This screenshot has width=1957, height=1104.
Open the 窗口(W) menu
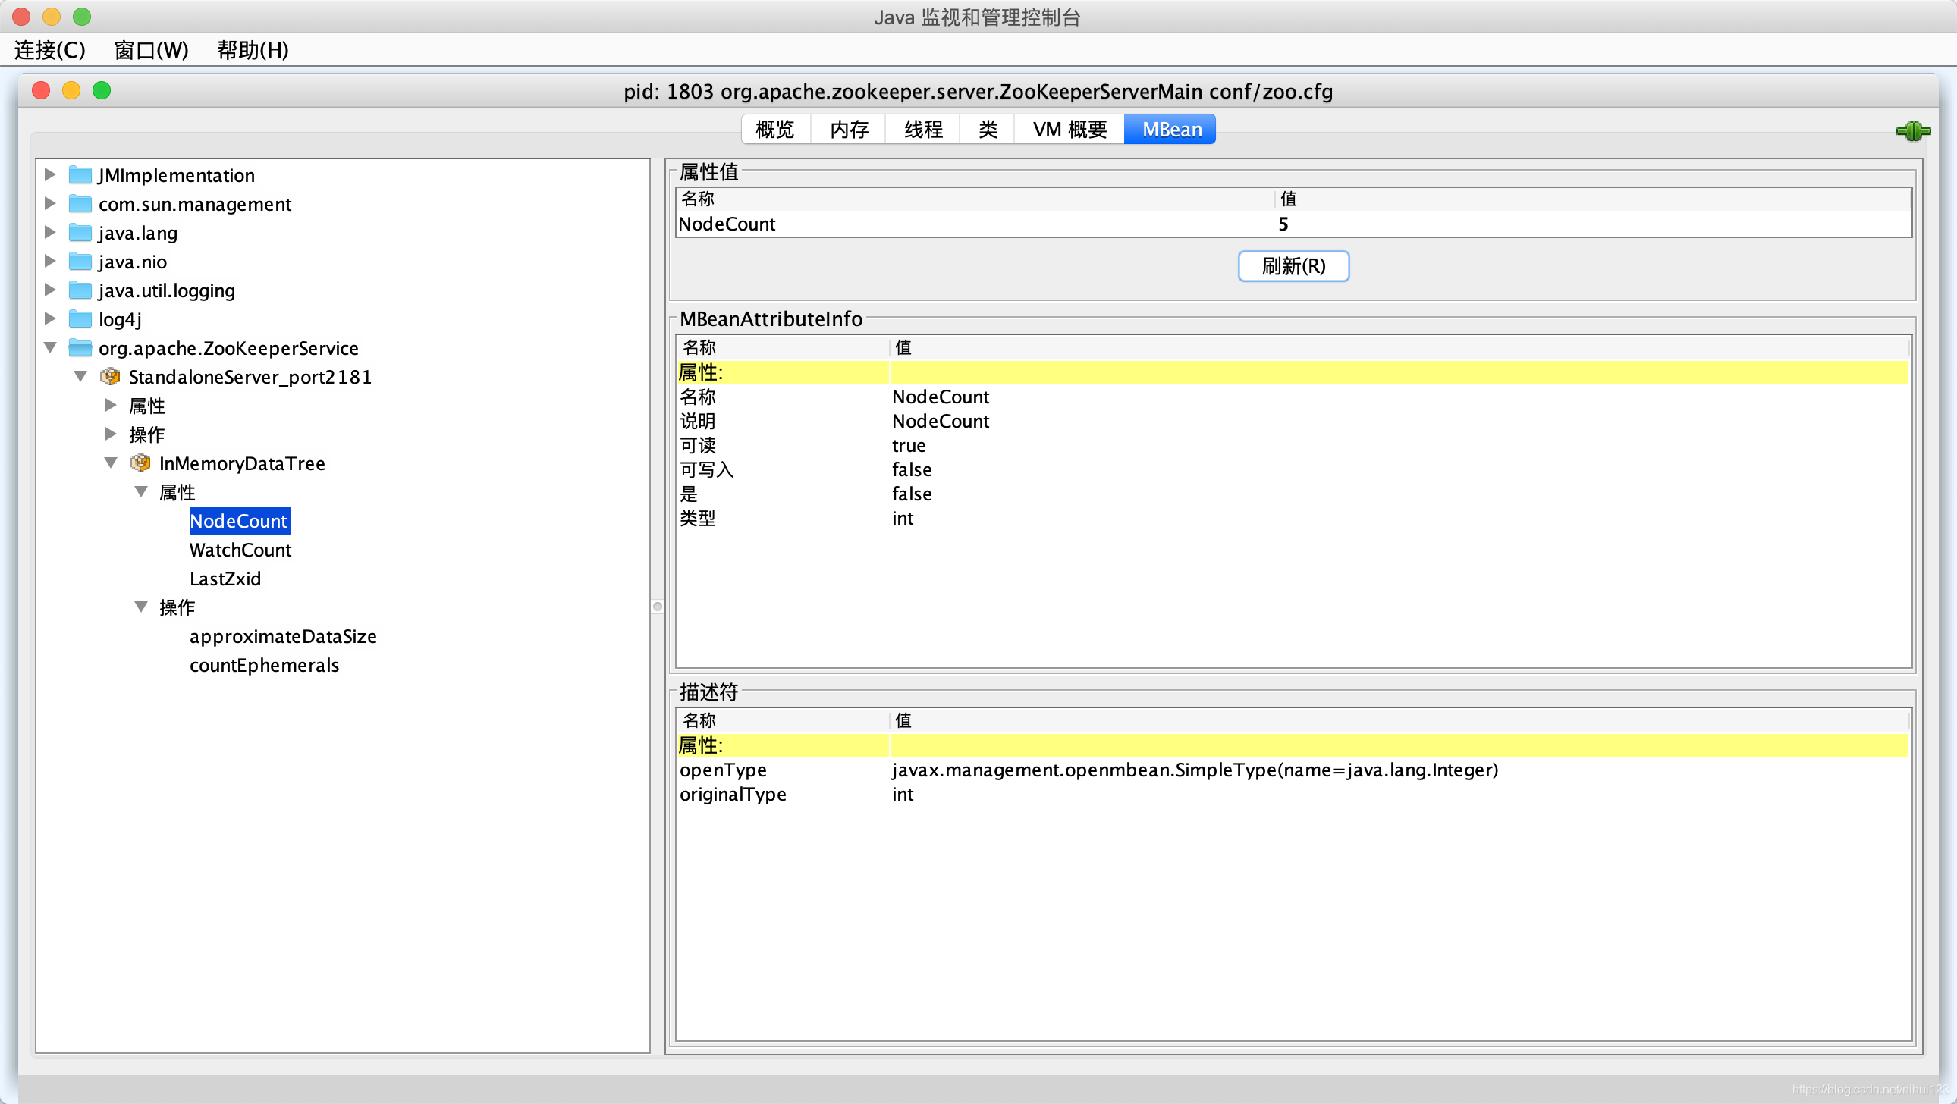151,50
